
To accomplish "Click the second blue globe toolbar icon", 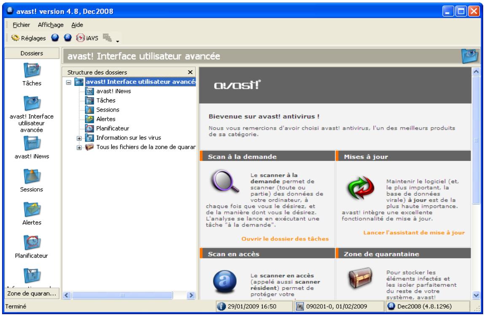I will (67, 37).
